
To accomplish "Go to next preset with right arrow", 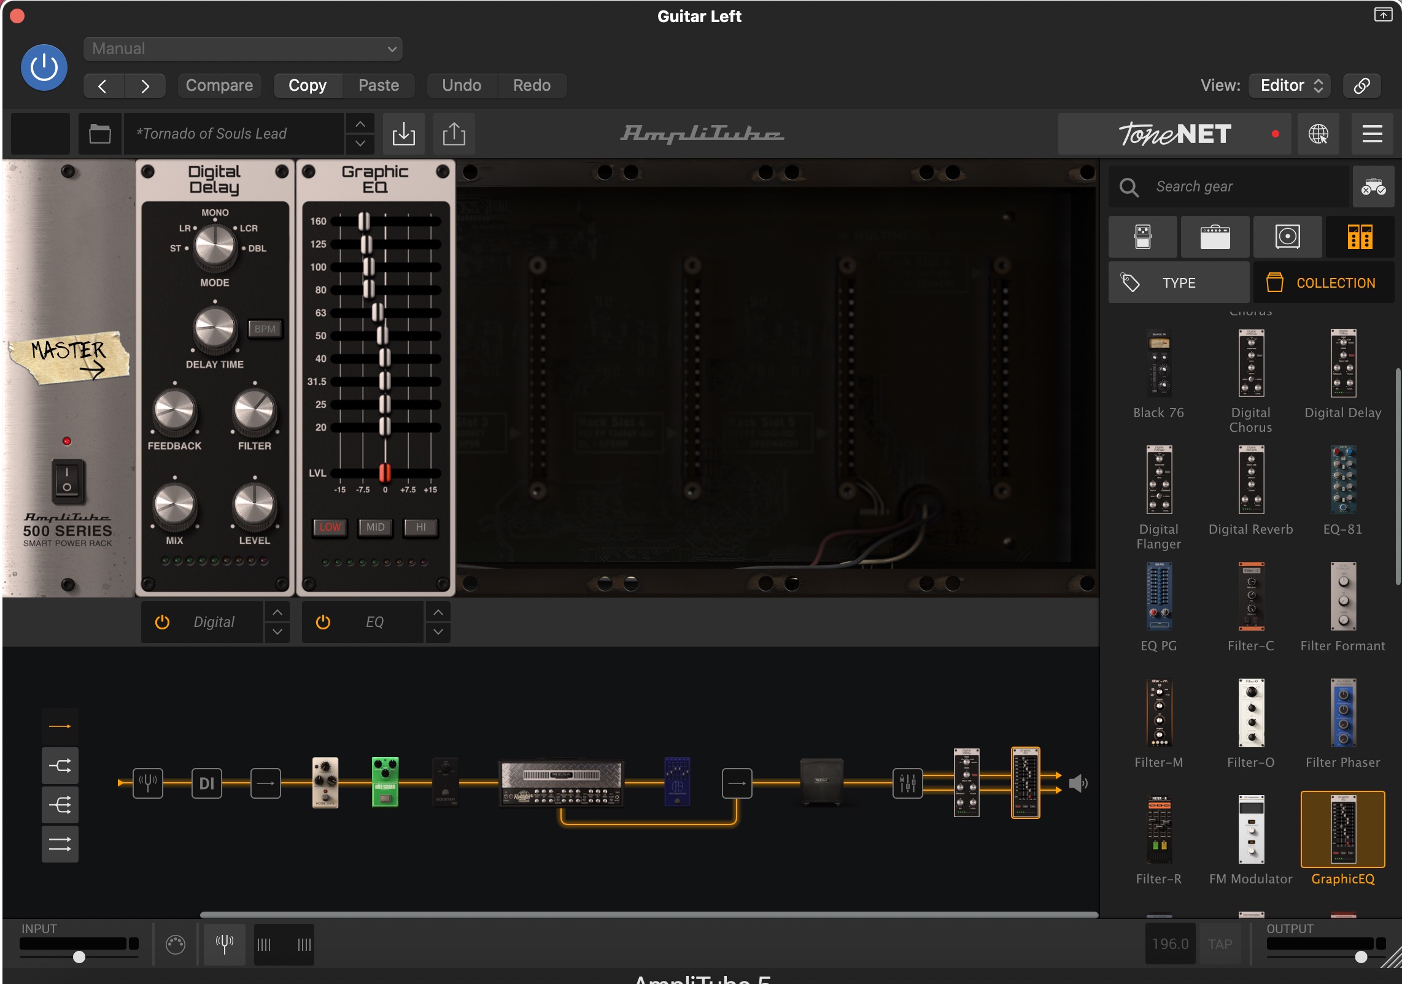I will tap(145, 86).
